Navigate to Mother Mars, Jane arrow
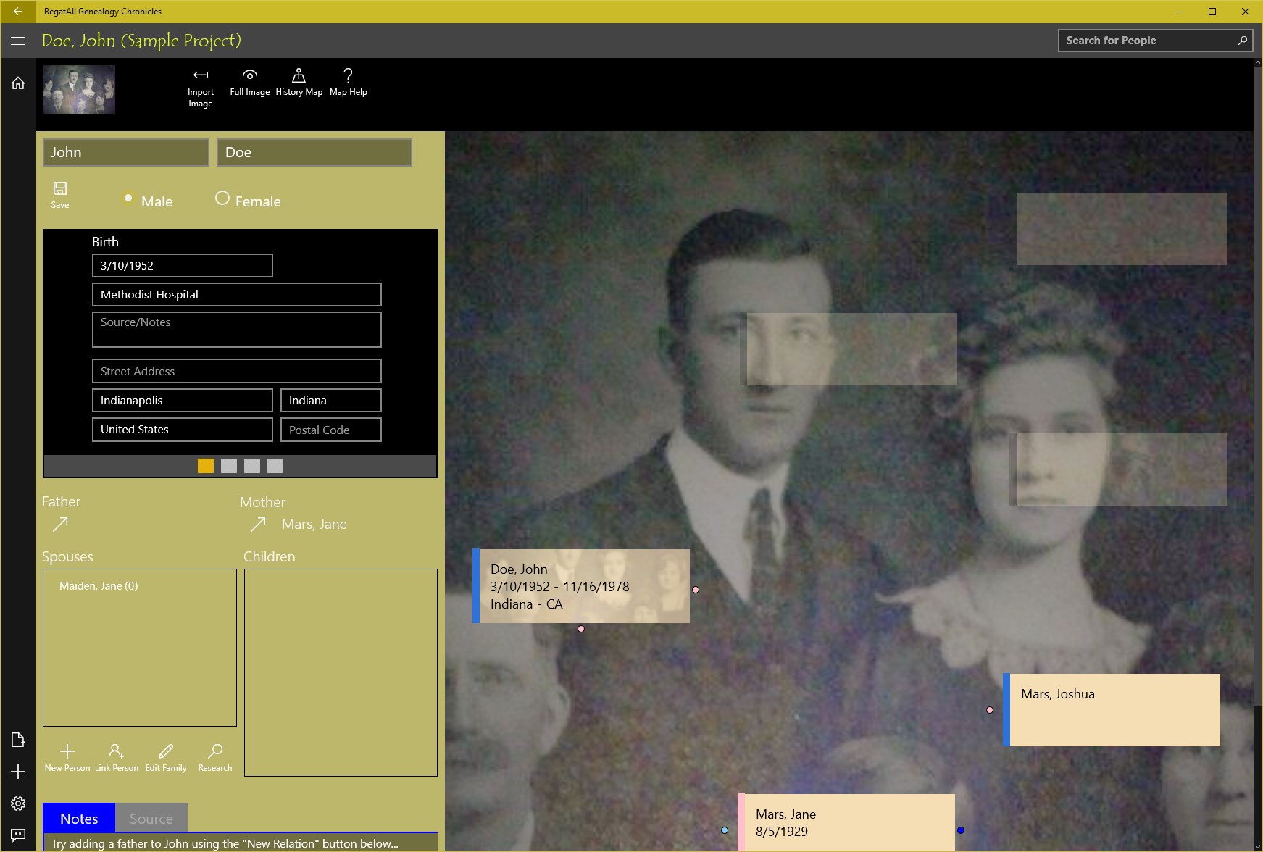Viewport: 1263px width, 852px height. coord(258,524)
